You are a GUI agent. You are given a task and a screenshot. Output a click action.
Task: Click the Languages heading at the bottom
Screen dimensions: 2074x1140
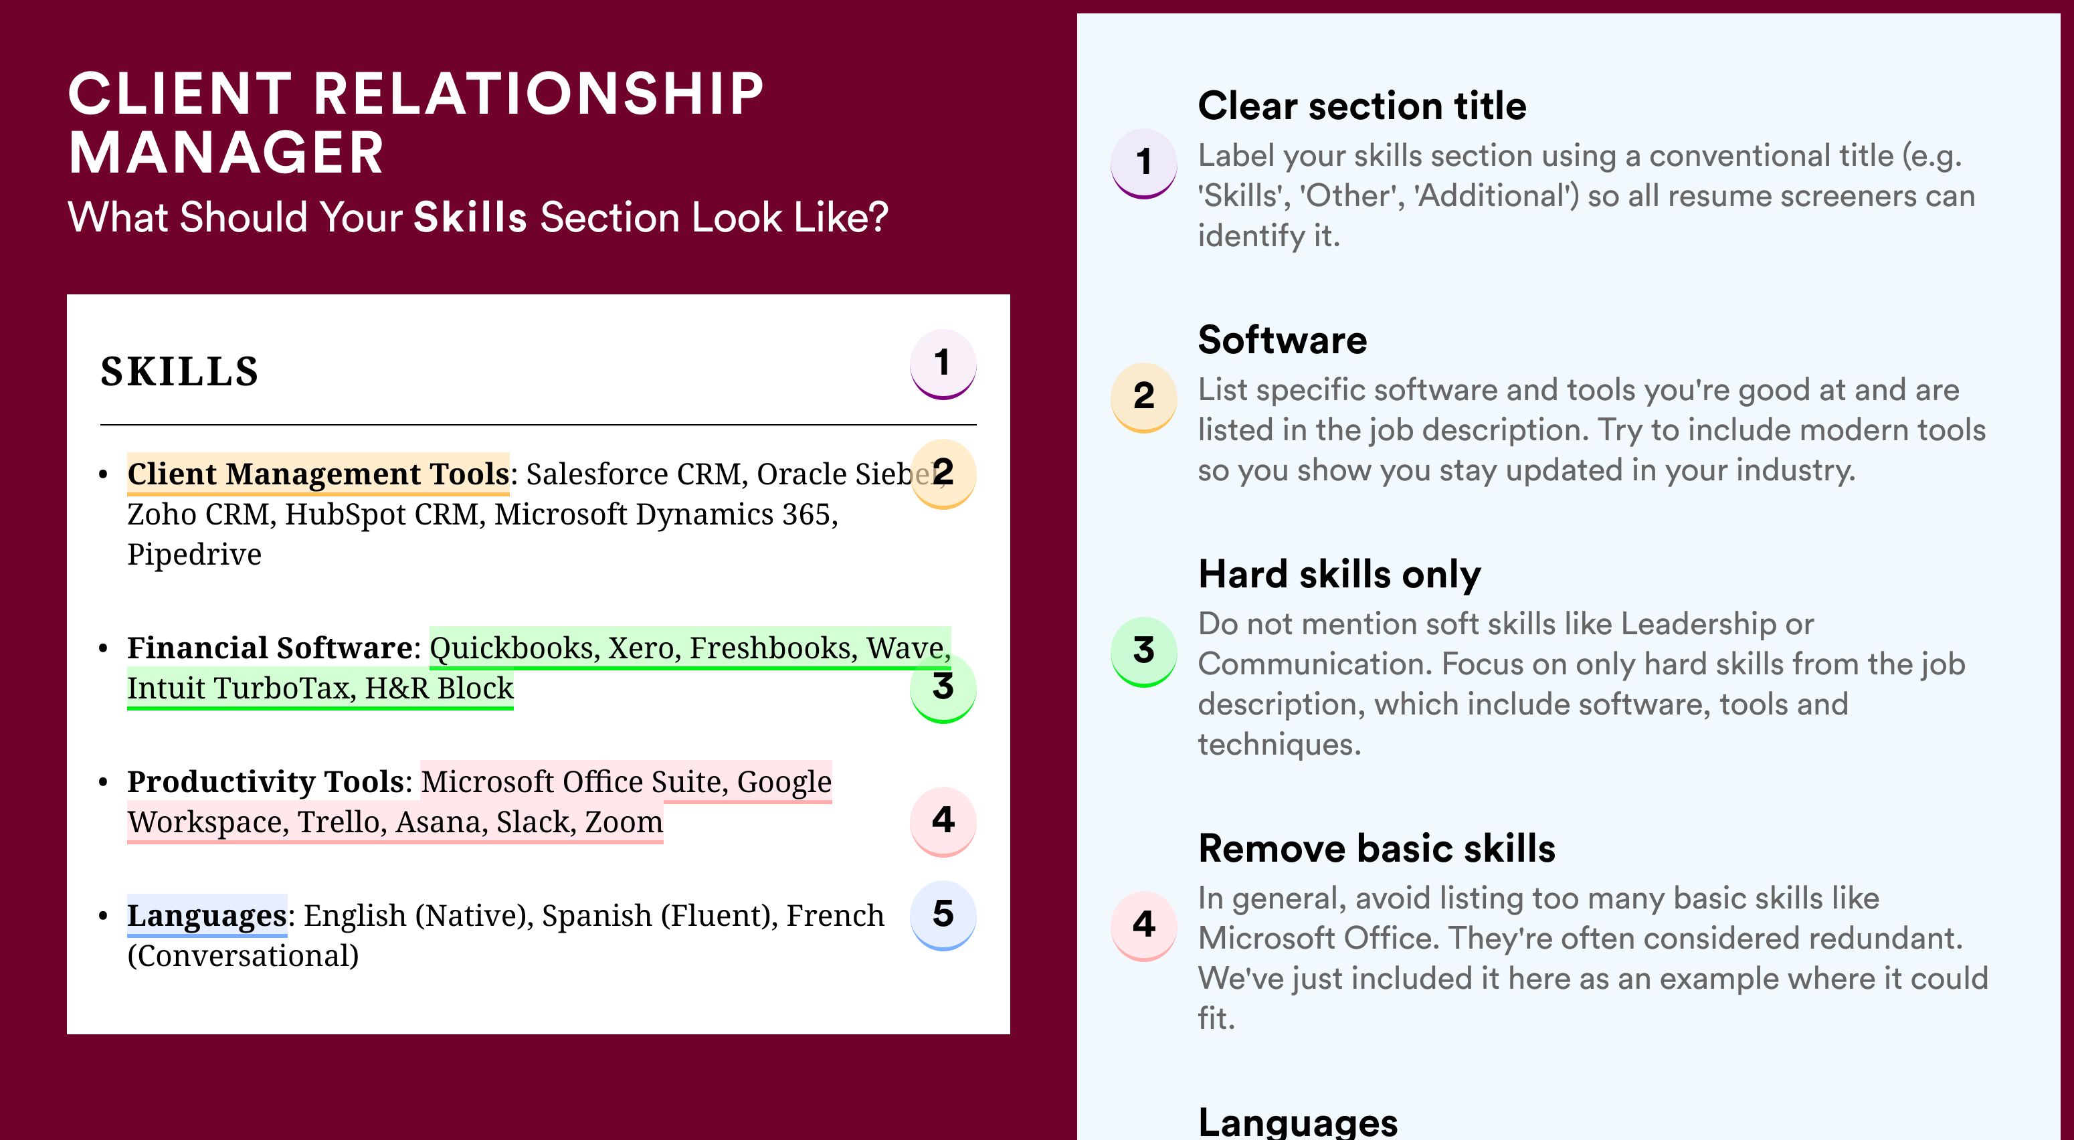click(x=1298, y=1121)
